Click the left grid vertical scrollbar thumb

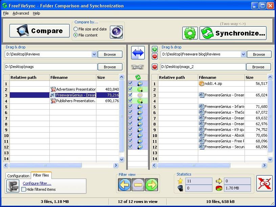(x=121, y=116)
